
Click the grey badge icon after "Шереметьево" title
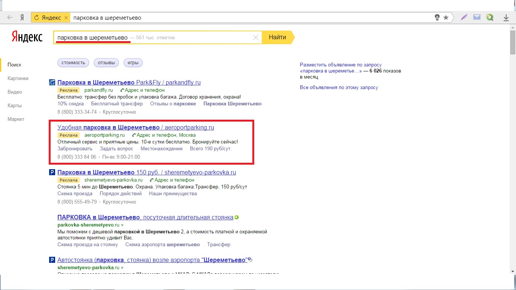tap(250, 260)
